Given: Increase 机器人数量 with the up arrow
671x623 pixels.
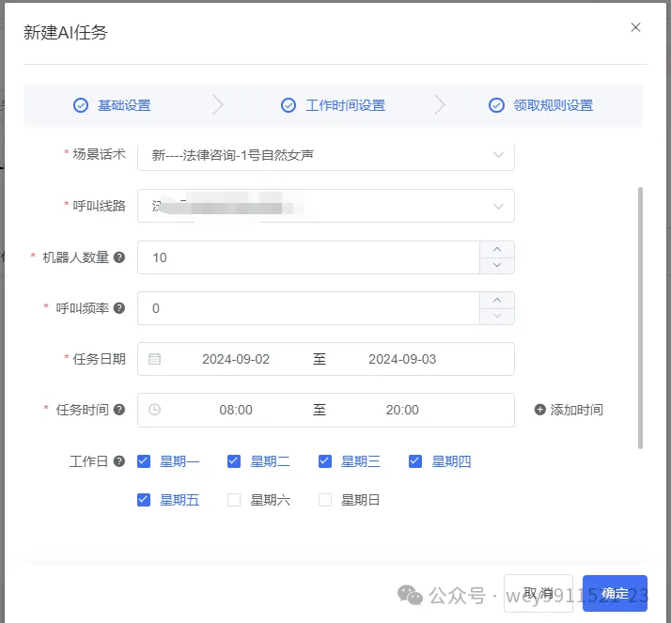Looking at the screenshot, I should [x=497, y=249].
